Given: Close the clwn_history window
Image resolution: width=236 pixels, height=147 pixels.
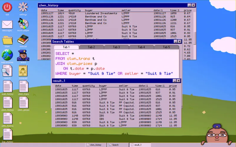Looking at the screenshot, I should click(x=194, y=5).
